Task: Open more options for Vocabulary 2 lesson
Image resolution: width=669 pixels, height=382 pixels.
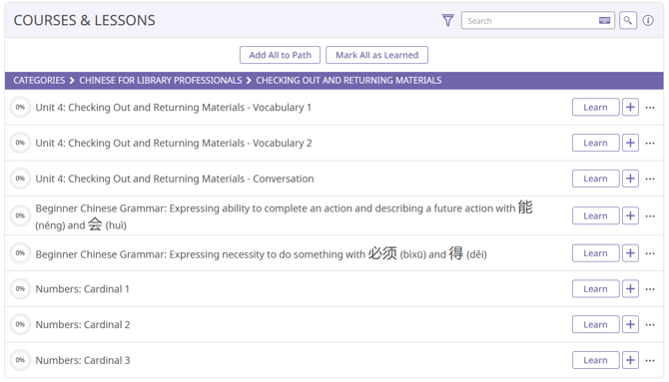Action: 650,143
